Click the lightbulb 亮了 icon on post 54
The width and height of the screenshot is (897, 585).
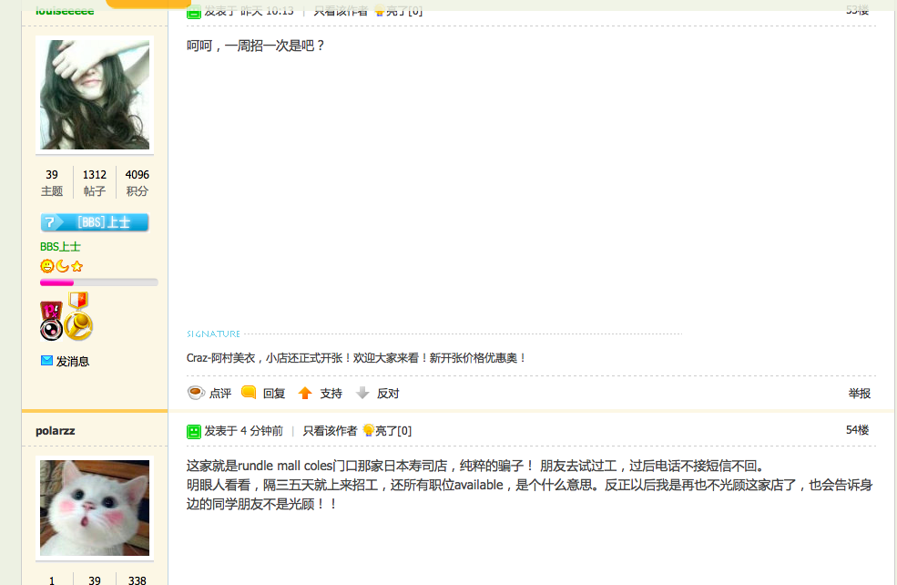(x=368, y=430)
